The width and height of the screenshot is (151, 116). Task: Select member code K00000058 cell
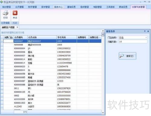[x=21, y=74]
